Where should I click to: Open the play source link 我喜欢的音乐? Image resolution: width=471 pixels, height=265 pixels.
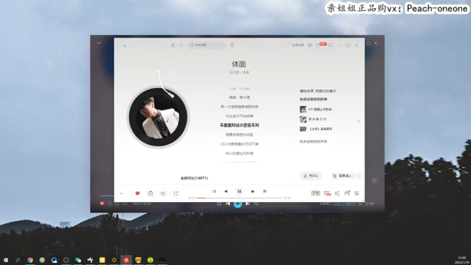(x=326, y=91)
